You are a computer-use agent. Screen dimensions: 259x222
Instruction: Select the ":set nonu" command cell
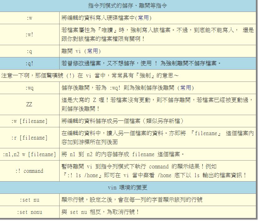pyautogui.click(x=29, y=212)
